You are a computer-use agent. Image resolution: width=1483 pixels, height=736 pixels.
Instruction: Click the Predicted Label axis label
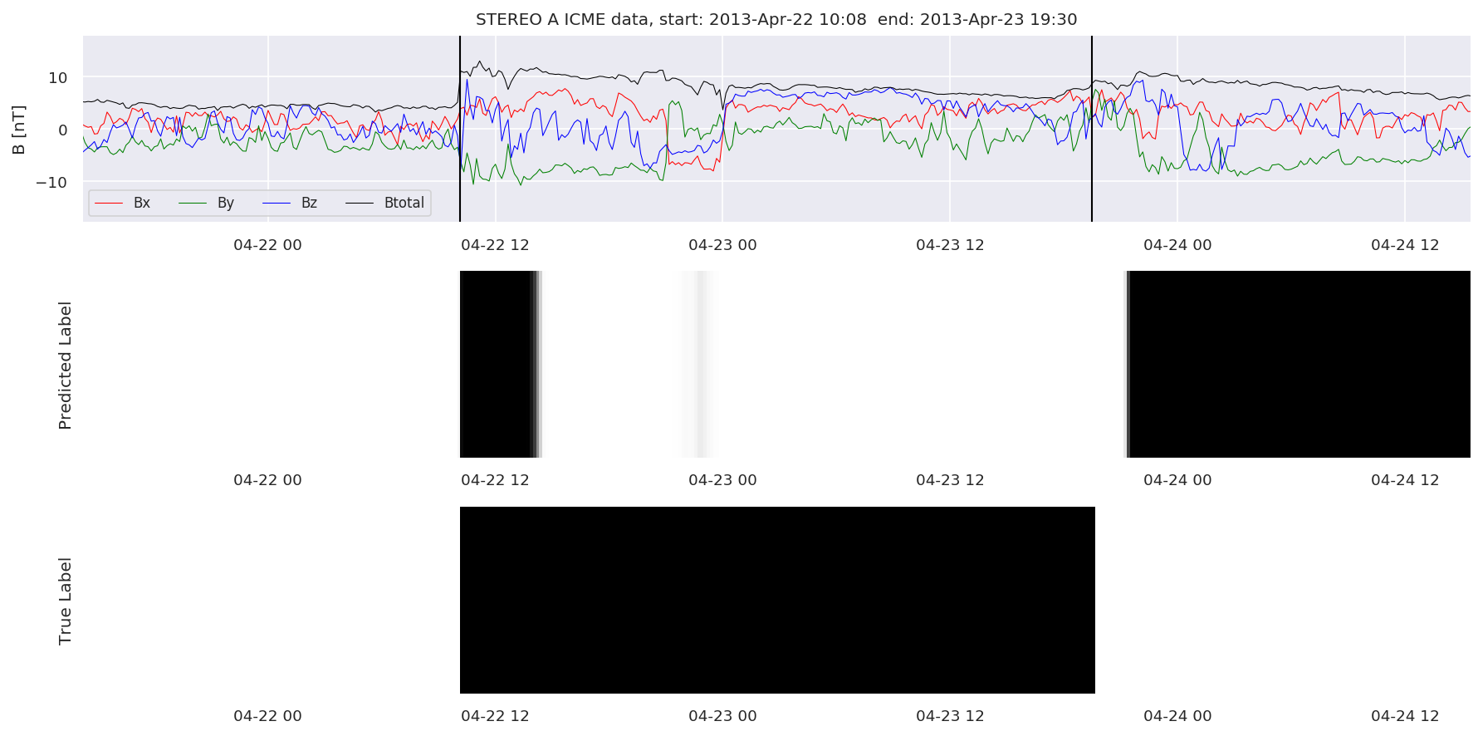tap(65, 365)
